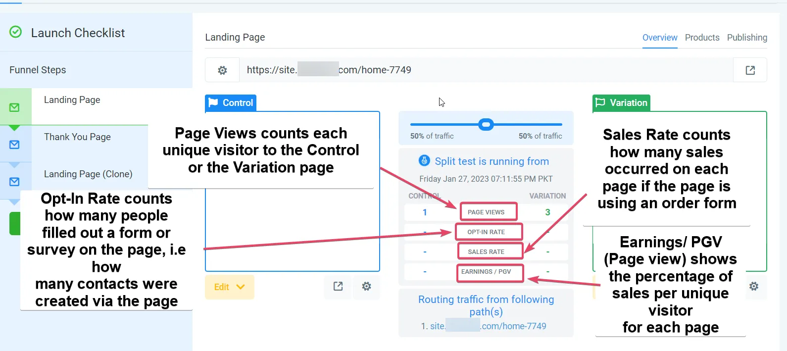Expand the Edit dropdown button
Screen dimensions: 787x351
[230, 287]
